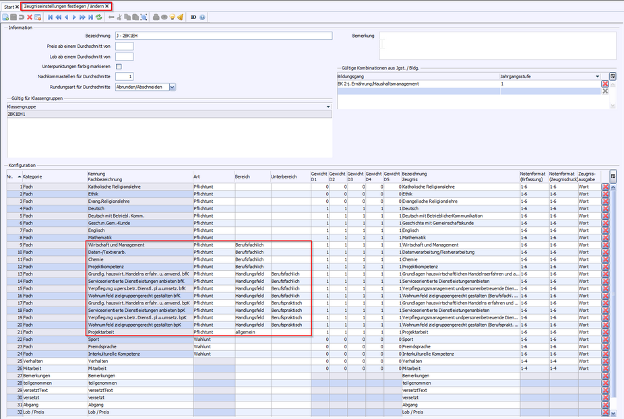Open the Jahrgangsstufe column dropdown arrow

(598, 77)
